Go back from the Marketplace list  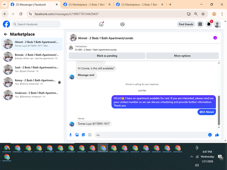click(5, 34)
